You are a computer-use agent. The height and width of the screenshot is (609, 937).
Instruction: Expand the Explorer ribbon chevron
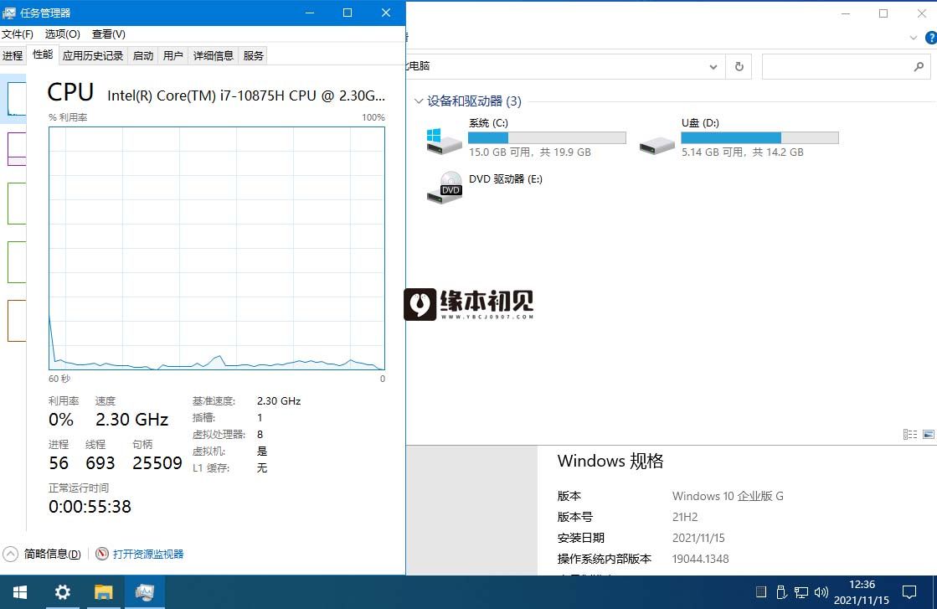pyautogui.click(x=913, y=38)
